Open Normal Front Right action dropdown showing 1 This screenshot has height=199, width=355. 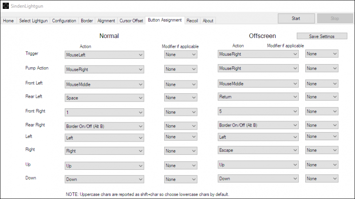pyautogui.click(x=104, y=112)
